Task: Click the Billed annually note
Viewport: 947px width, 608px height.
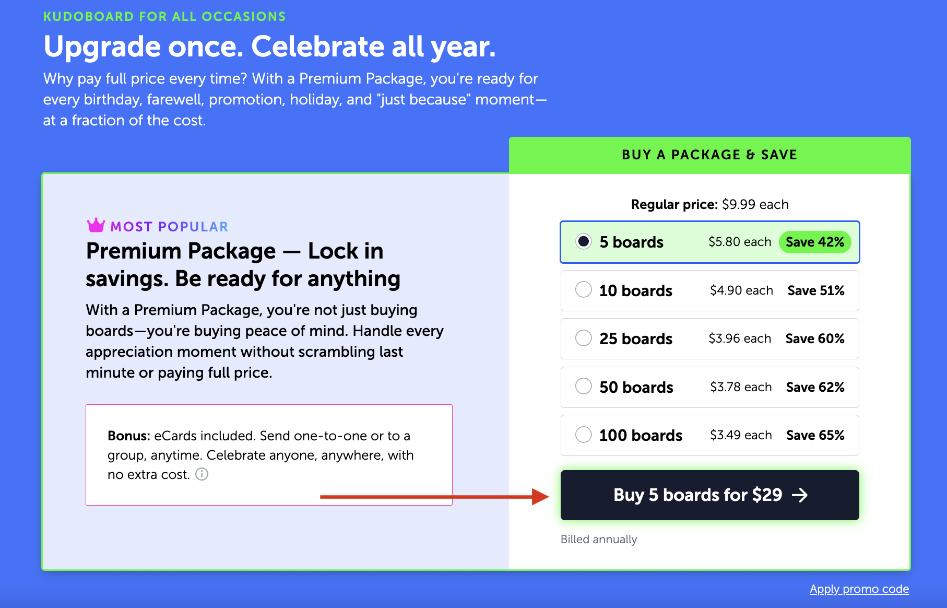Action: 599,539
